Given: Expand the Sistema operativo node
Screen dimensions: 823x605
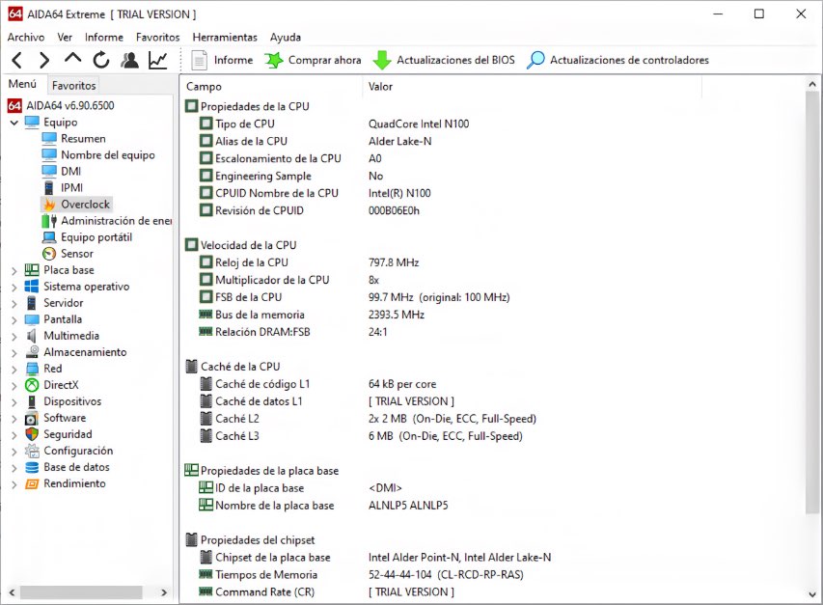Looking at the screenshot, I should [x=14, y=287].
